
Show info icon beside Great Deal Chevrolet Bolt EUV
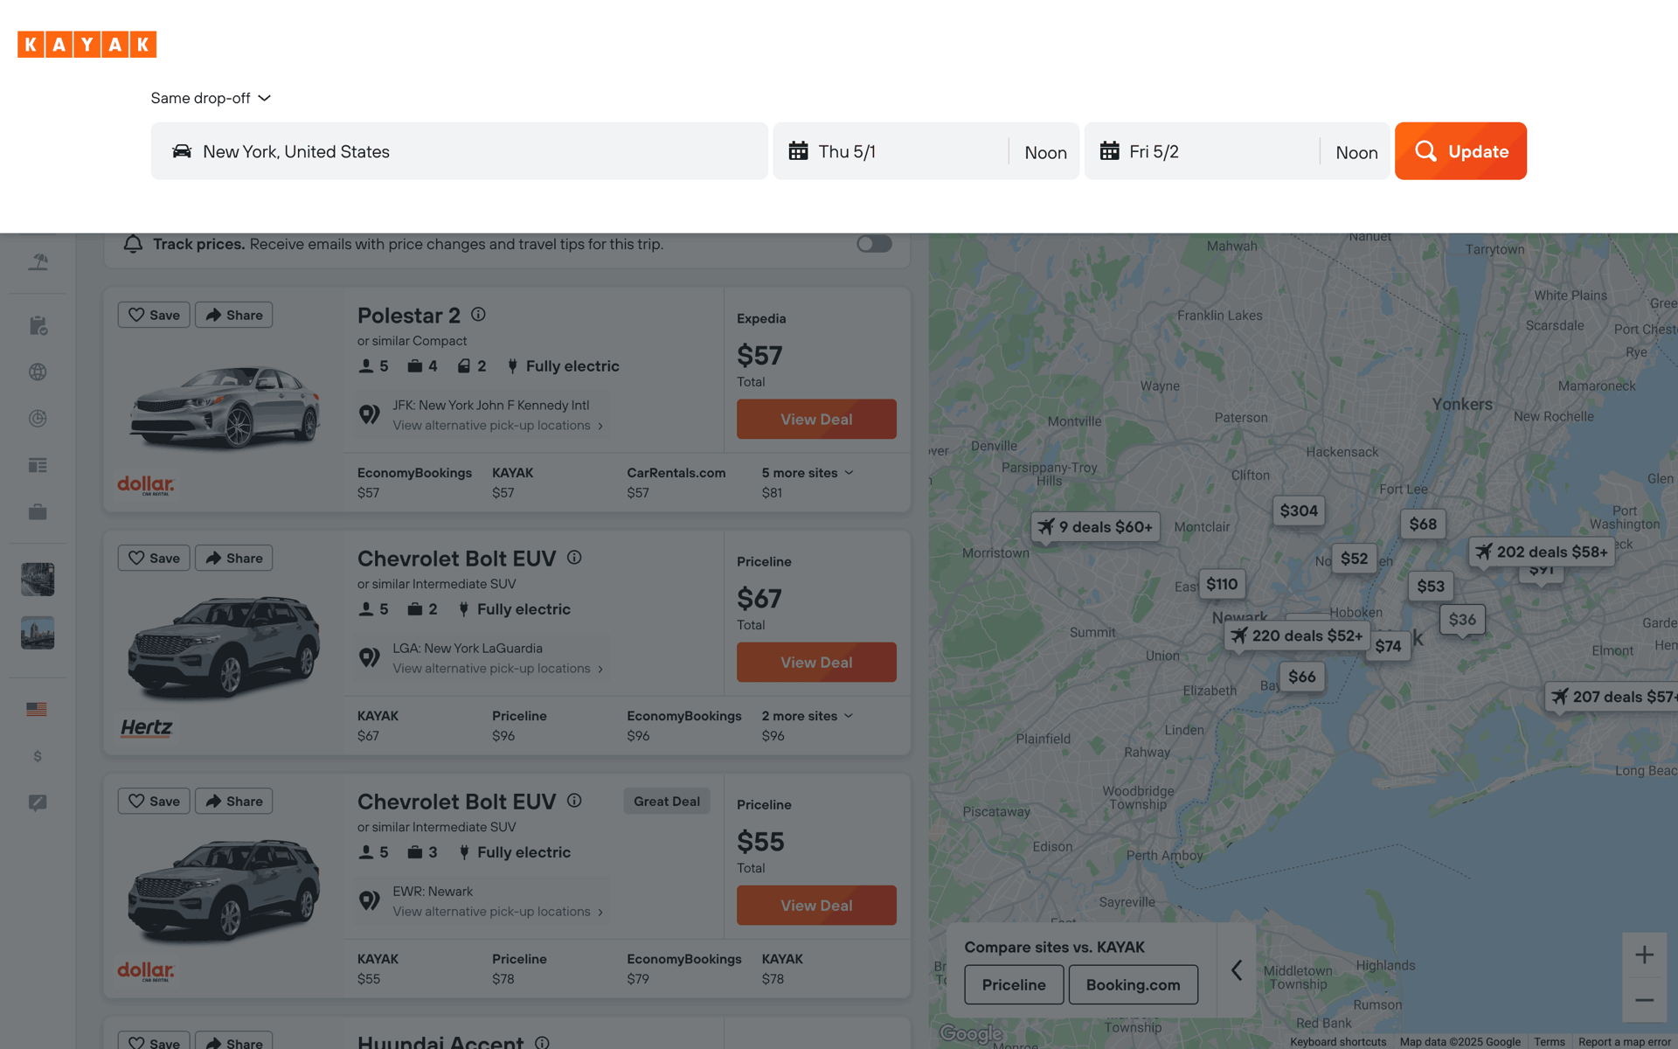point(574,800)
